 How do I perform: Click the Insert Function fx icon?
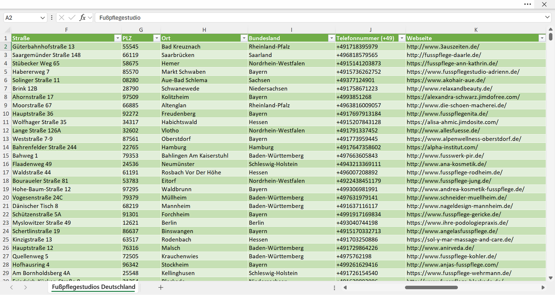82,18
